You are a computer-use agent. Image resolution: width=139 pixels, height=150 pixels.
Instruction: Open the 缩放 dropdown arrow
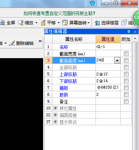coord(36,23)
